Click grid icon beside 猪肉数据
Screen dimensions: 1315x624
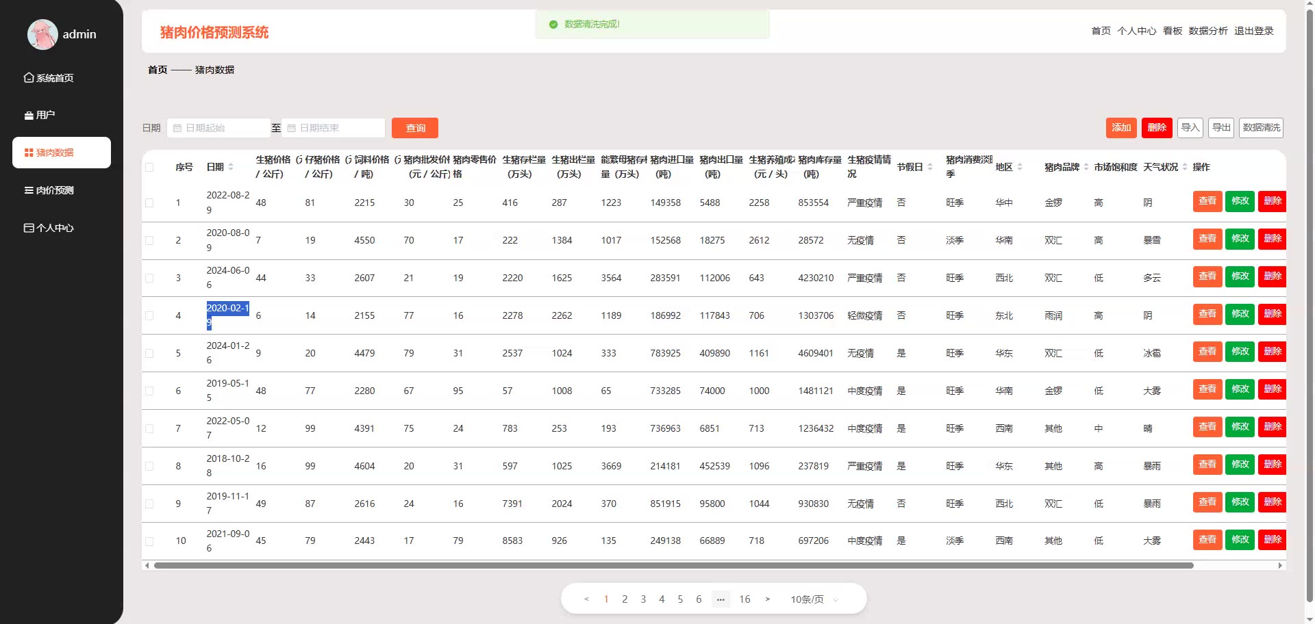coord(29,153)
